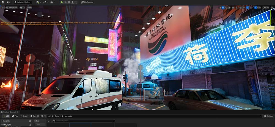Save the current level with the floppy icon
275x127 pixels.
3,2
